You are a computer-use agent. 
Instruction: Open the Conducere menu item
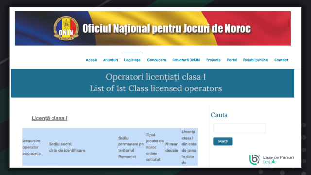pyautogui.click(x=156, y=60)
